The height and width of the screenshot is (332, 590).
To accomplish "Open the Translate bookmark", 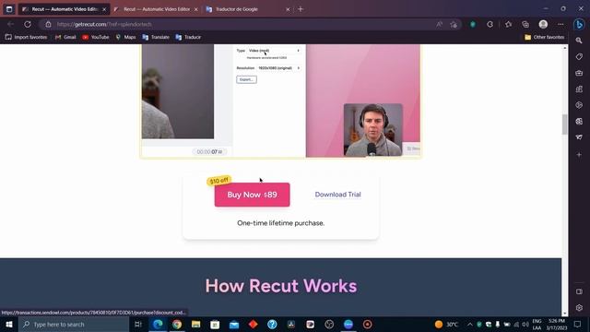I will [x=156, y=37].
